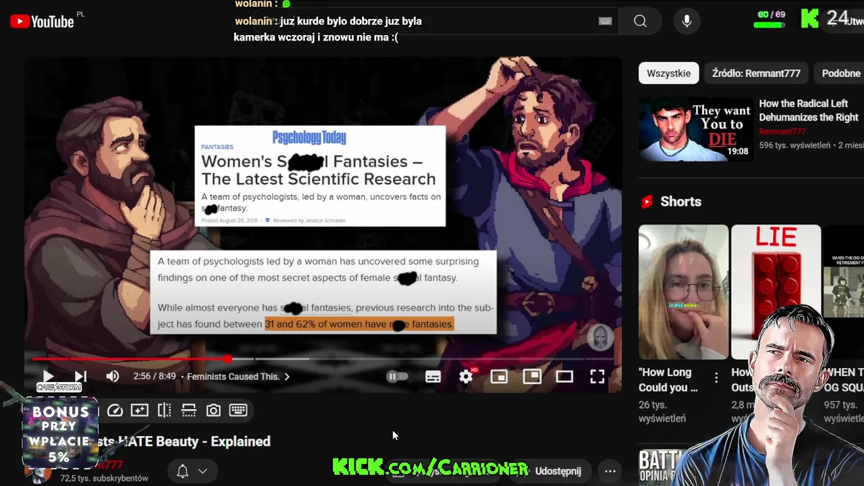864x486 pixels.
Task: Toggle the autoplay switch
Action: [397, 377]
